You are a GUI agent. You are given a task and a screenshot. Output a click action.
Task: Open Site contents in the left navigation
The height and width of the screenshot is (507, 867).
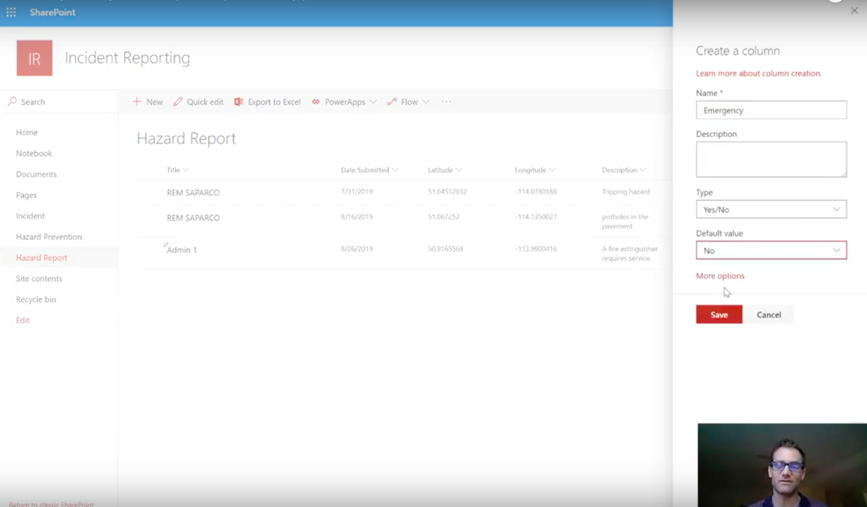tap(39, 278)
